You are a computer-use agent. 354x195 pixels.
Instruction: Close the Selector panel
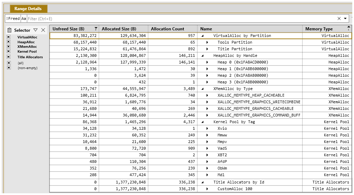[43, 30]
